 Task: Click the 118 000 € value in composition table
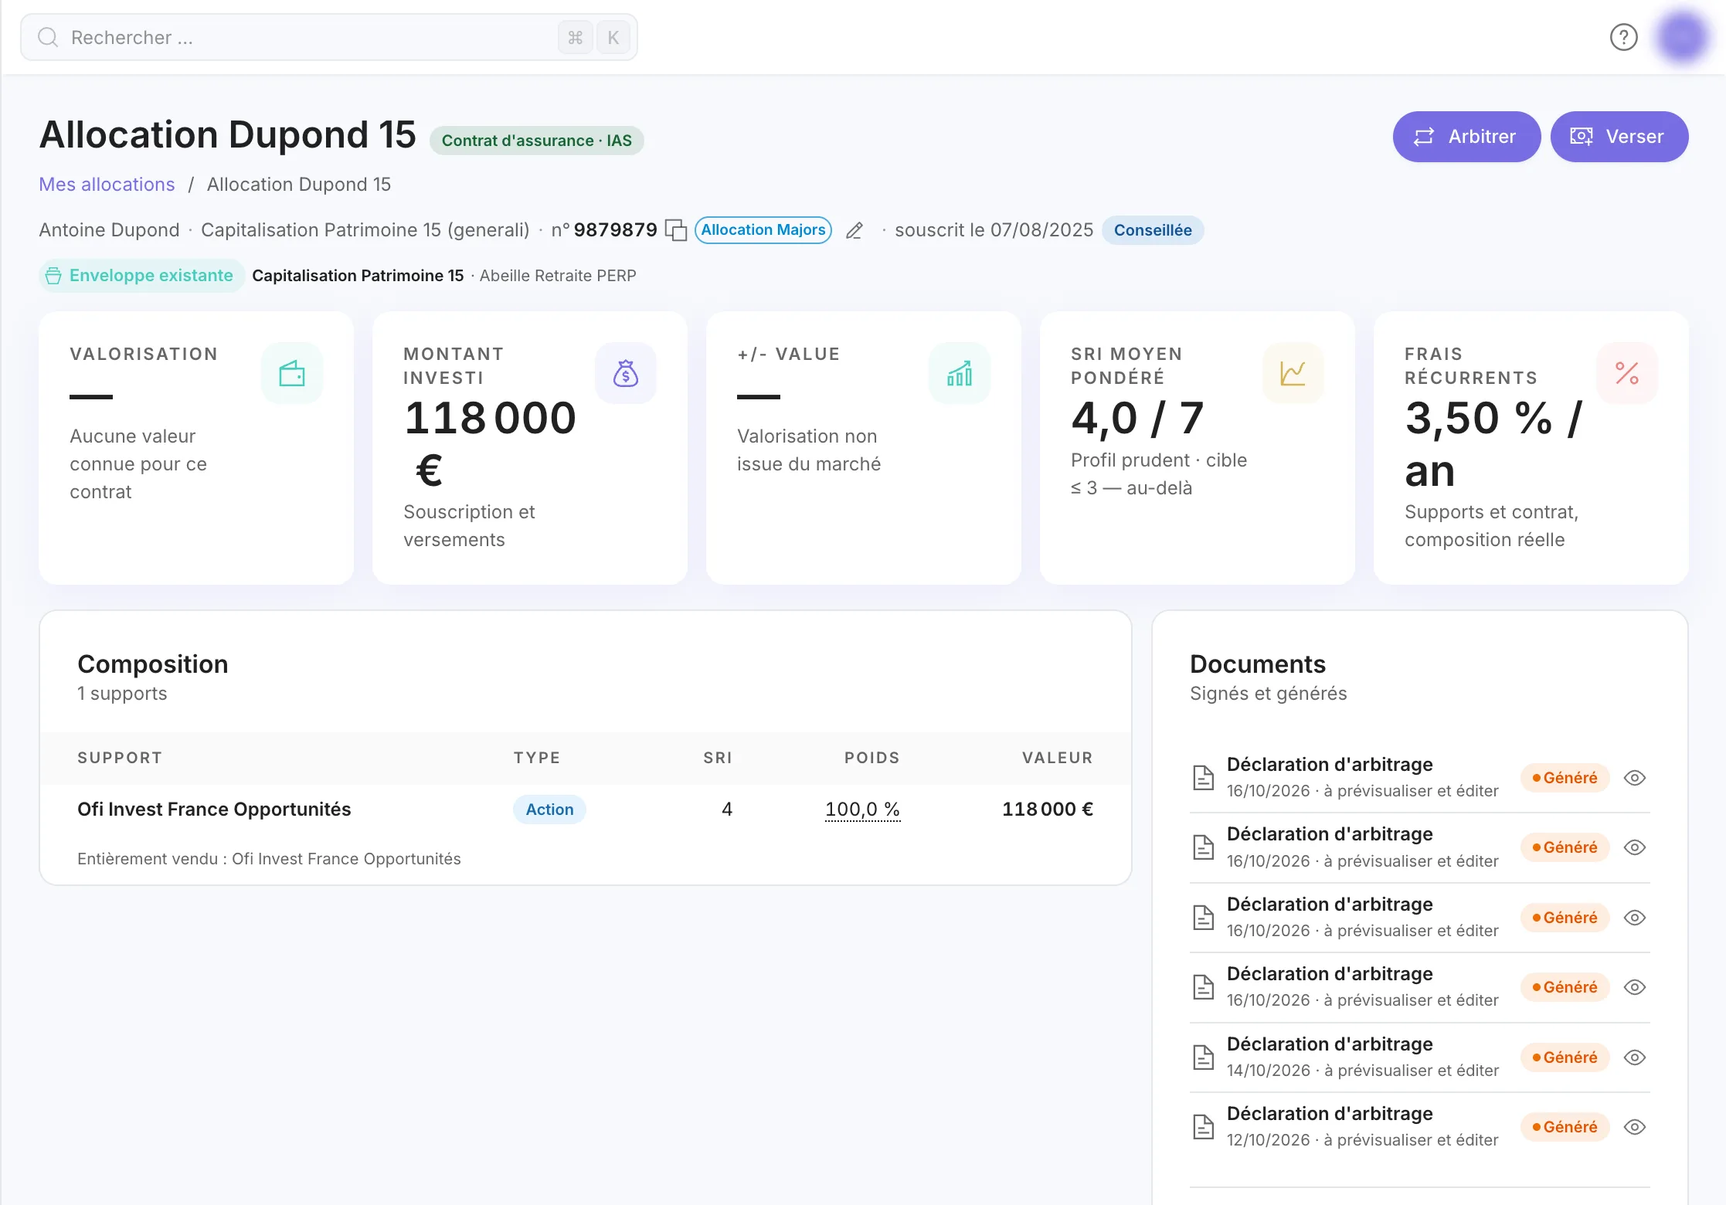pos(1048,810)
